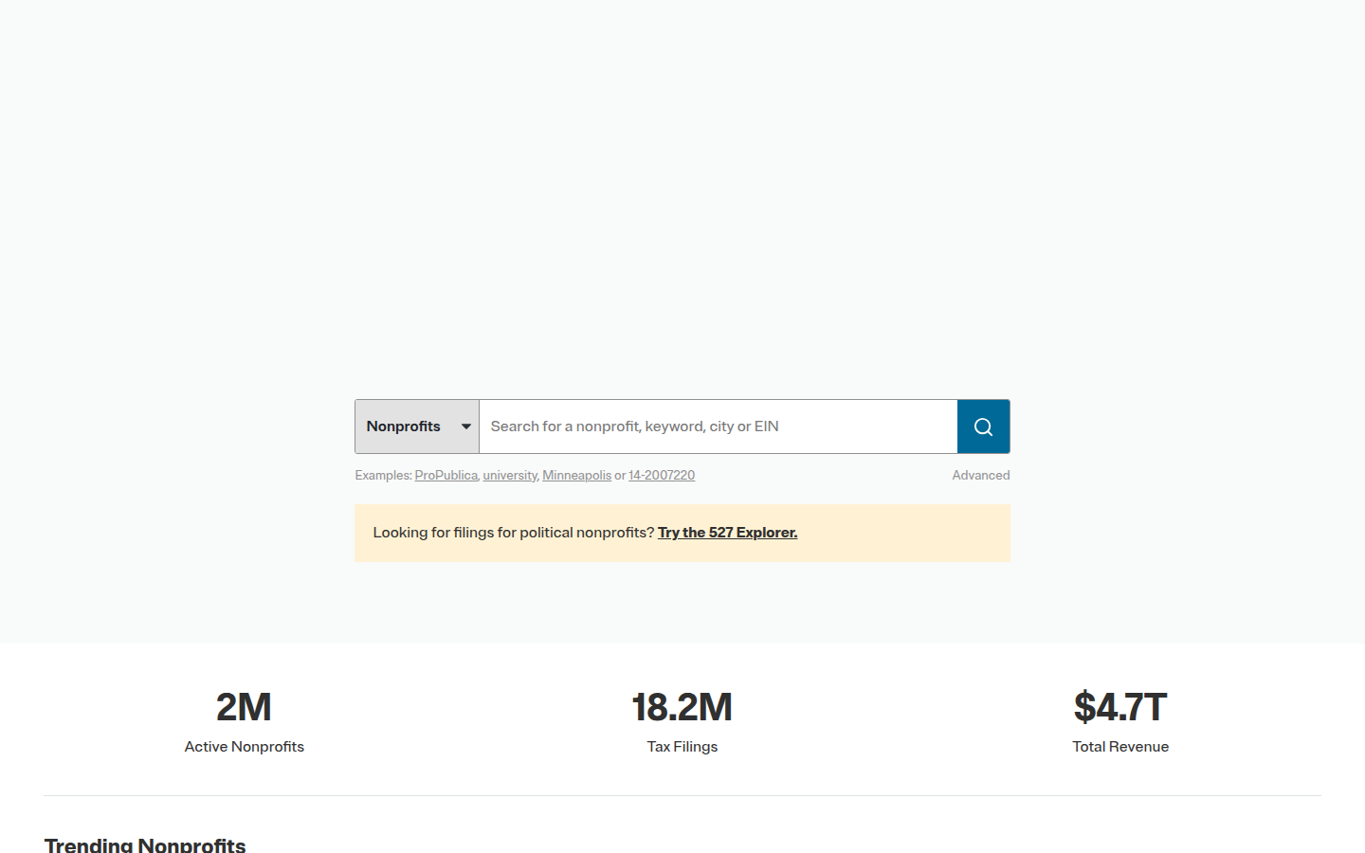Screen dimensions: 1365x853
Task: Click the 18.2M Tax Filings figure
Action: tap(682, 707)
